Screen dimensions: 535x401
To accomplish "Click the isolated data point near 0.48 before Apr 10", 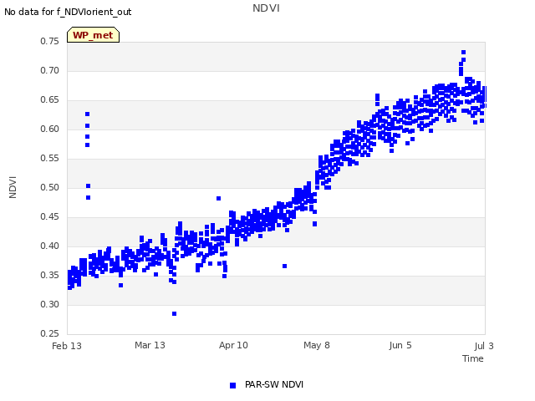I will pyautogui.click(x=219, y=199).
